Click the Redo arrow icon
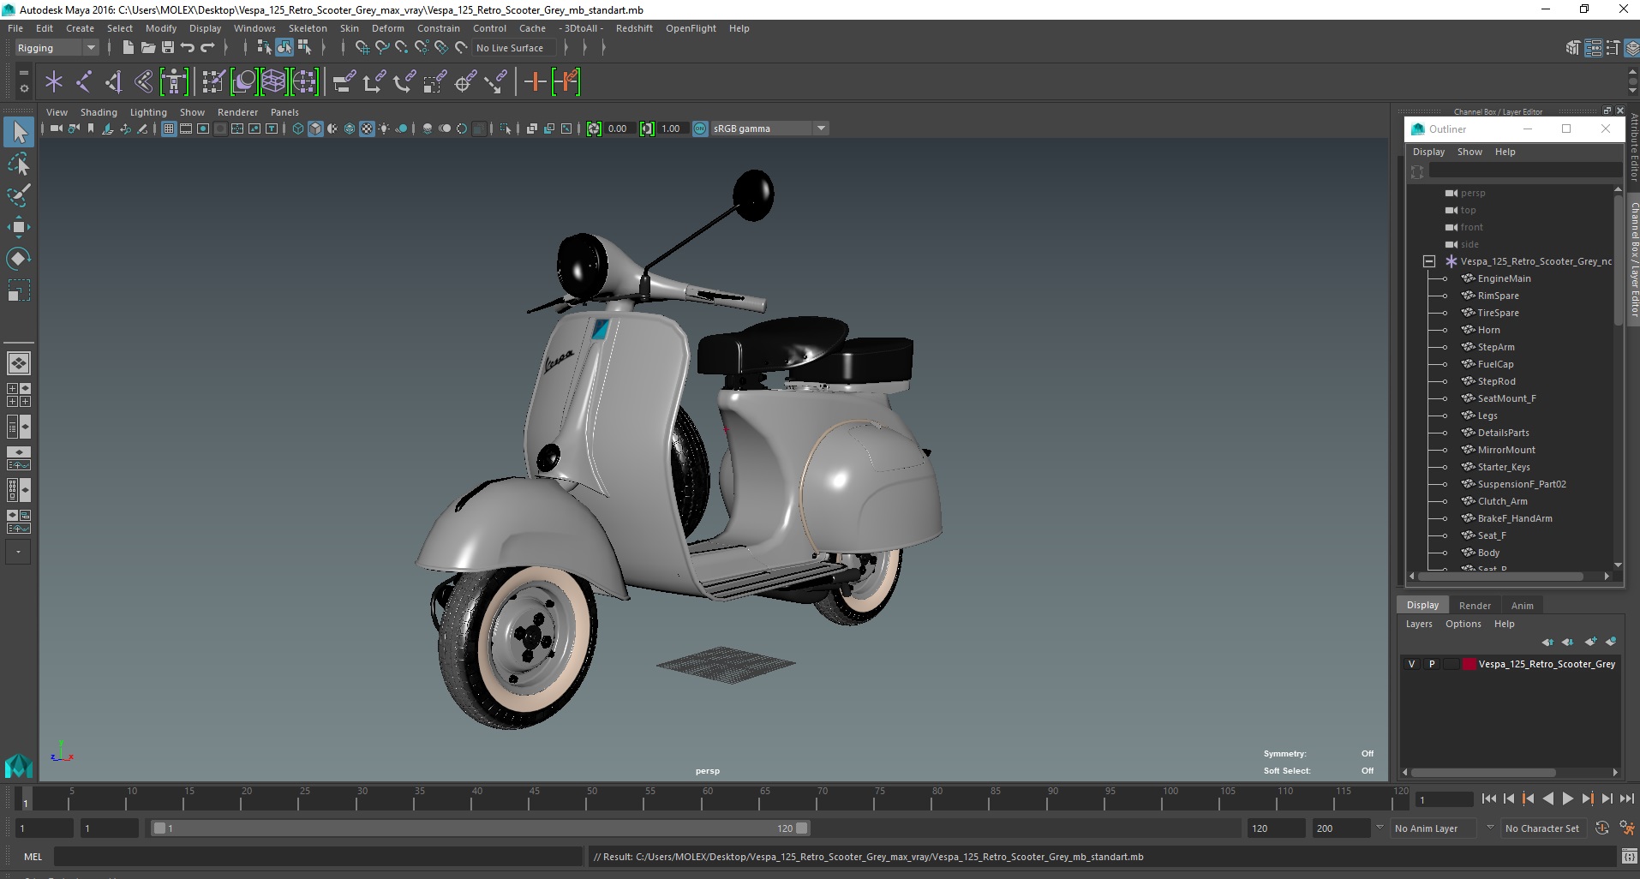This screenshot has height=879, width=1640. (207, 48)
